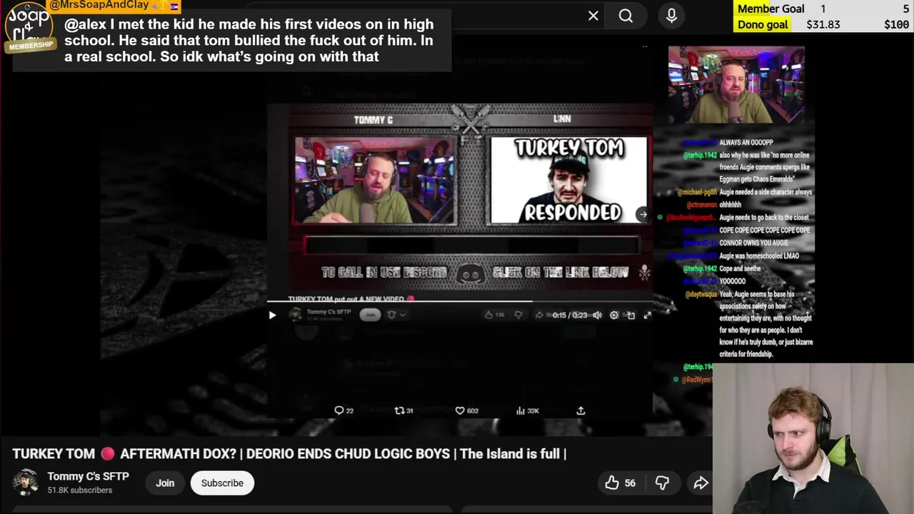Viewport: 914px width, 514px height.
Task: Mute the embedded video volume icon
Action: pos(597,315)
